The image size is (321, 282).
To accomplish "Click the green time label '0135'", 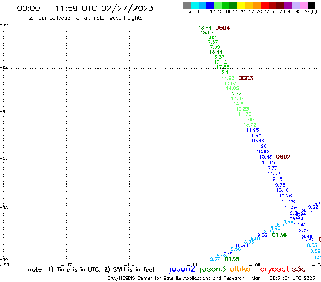I will pyautogui.click(x=232, y=259).
